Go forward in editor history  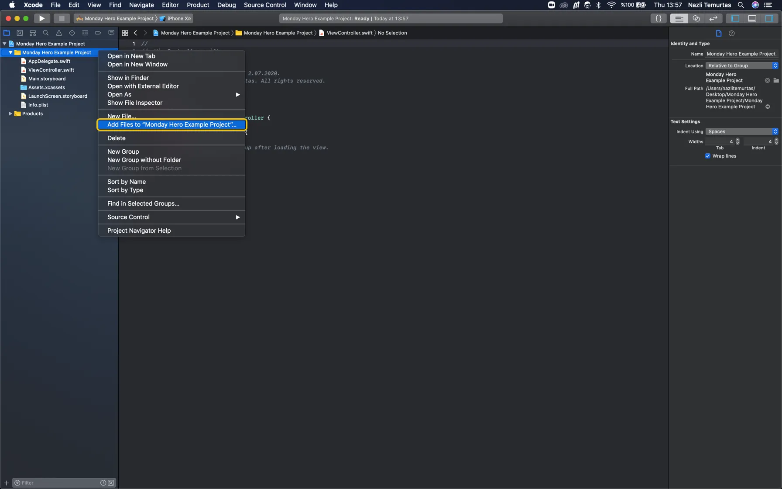(x=145, y=33)
